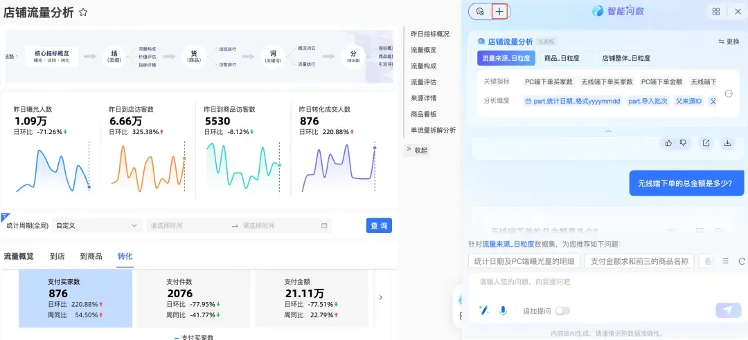Collapse side navigation with 收起
This screenshot has width=748, height=340.
(417, 150)
